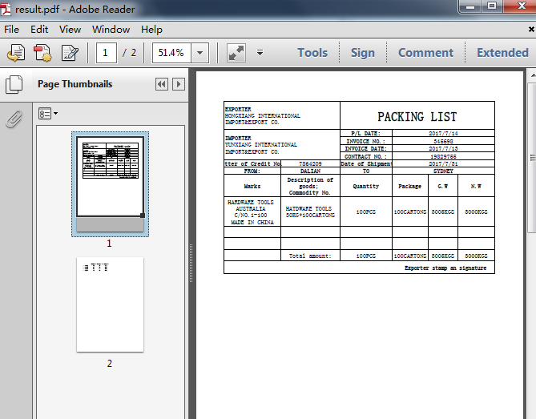Open the Tools pane
The image size is (536, 419).
coord(312,53)
